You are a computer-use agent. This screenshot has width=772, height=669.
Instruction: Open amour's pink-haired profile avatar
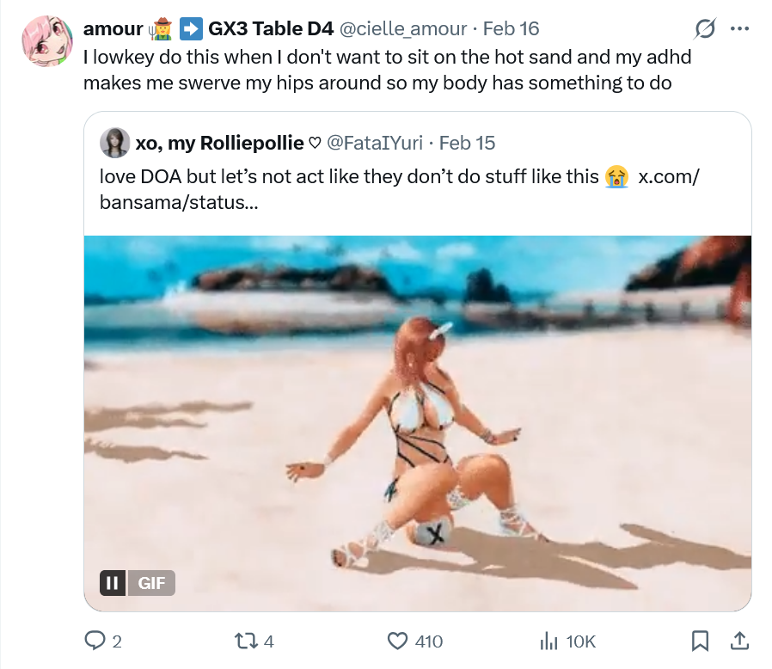47,40
